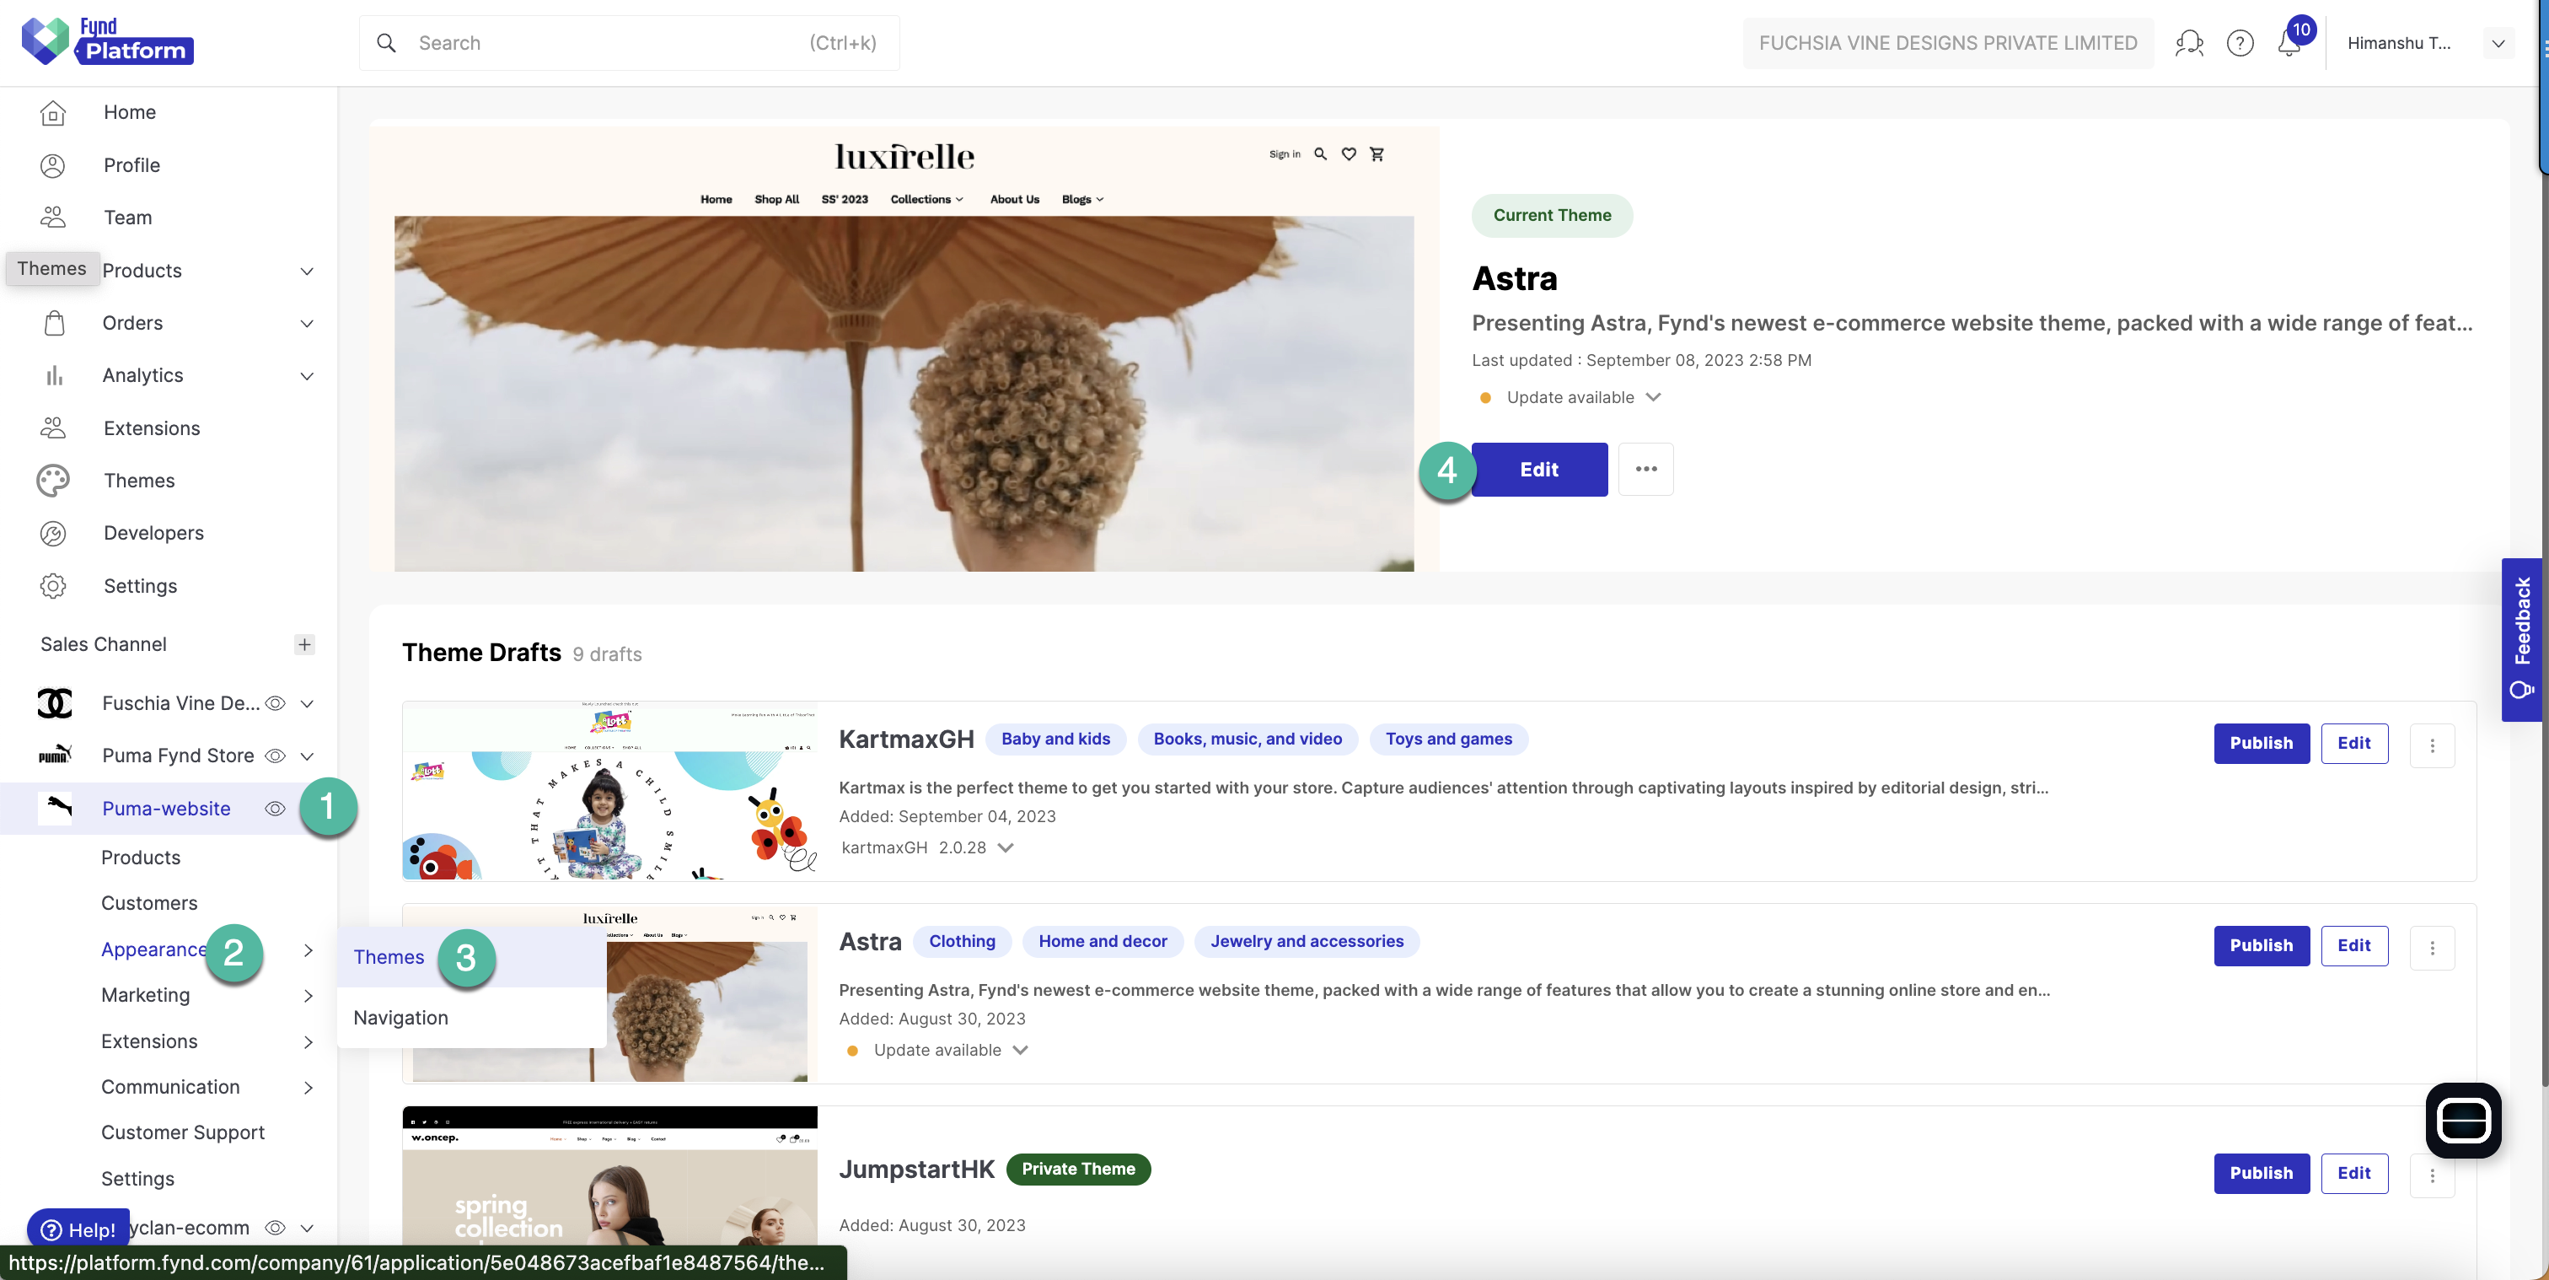Click the Extensions sidebar icon

click(53, 428)
